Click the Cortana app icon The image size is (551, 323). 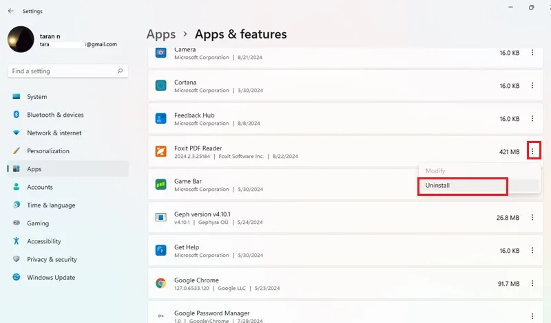click(x=160, y=85)
